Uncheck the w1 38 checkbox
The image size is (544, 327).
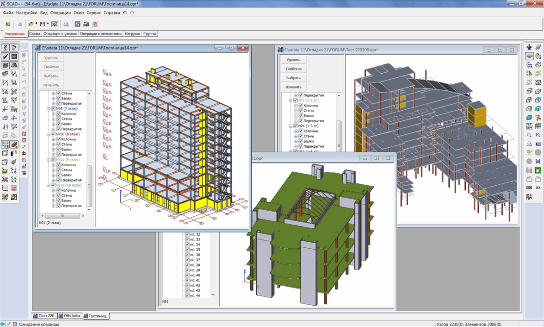point(187,265)
